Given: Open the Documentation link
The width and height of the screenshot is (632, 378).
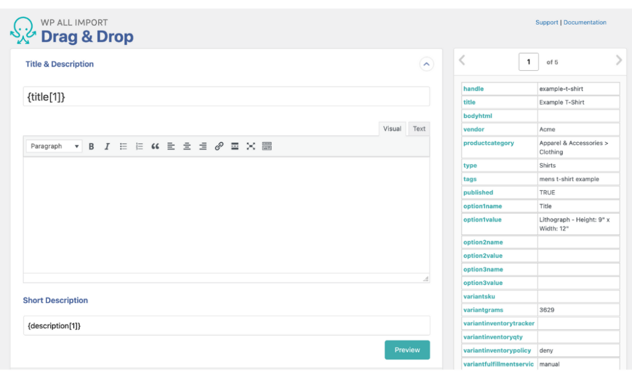Looking at the screenshot, I should (584, 22).
